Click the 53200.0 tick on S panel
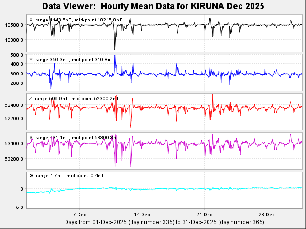 coord(15,159)
